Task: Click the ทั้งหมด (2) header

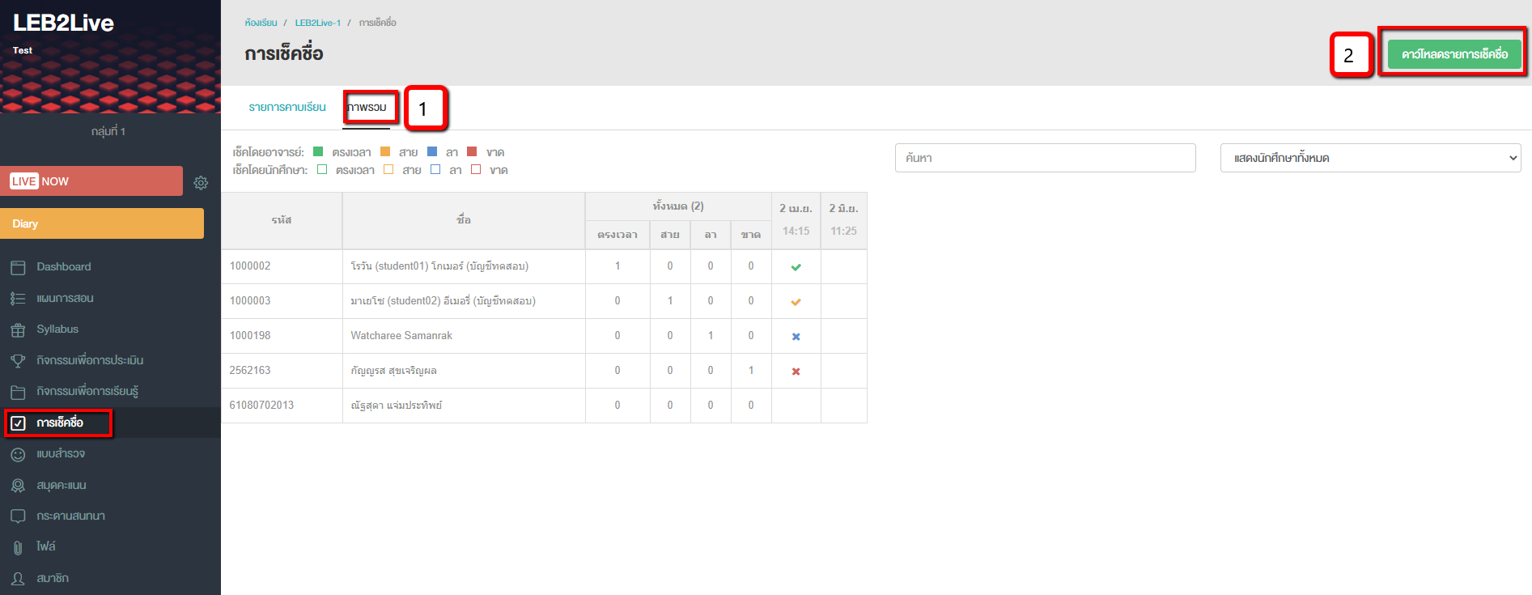Action: (678, 206)
